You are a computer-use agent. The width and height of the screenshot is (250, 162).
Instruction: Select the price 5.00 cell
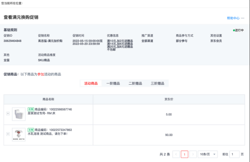pos(169,114)
